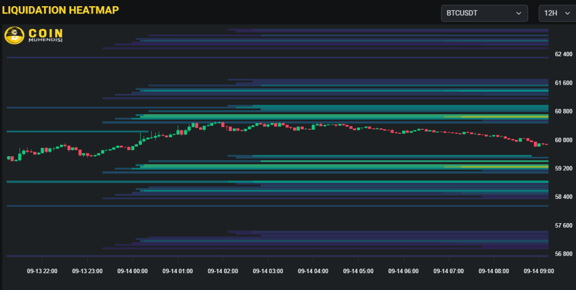
Task: Select the 09-14 09:00 time marker
Action: pos(538,271)
